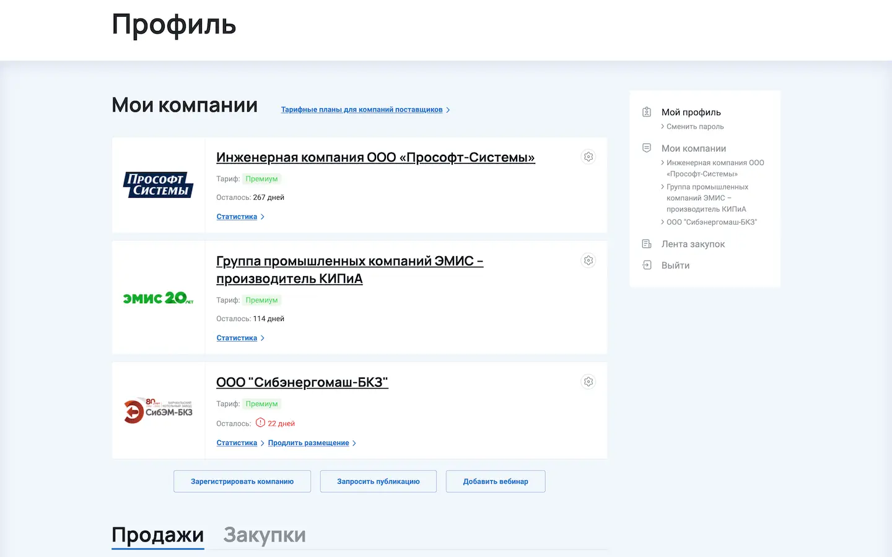Screen dimensions: 892x557
Task: Click the Профиль page heading
Action: click(x=174, y=25)
